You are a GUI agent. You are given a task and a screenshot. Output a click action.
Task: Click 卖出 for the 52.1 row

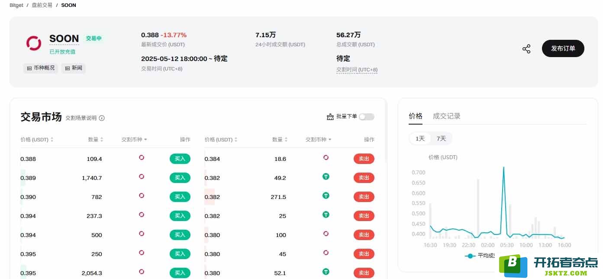click(364, 273)
